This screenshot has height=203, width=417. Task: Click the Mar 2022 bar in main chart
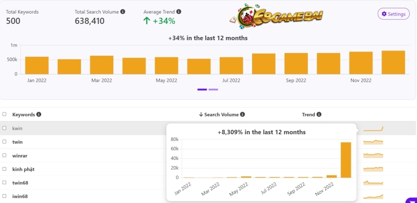pos(102,65)
